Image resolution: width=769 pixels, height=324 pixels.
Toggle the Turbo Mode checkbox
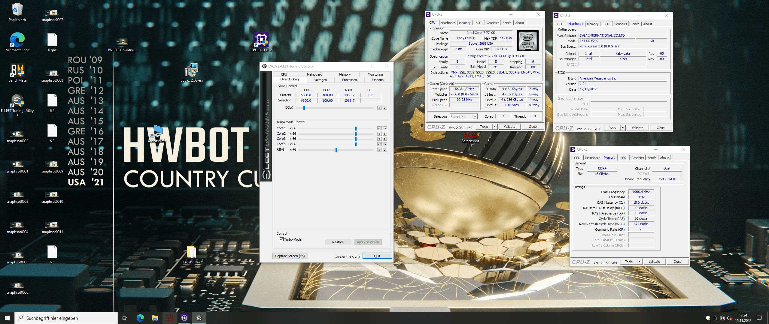point(281,239)
